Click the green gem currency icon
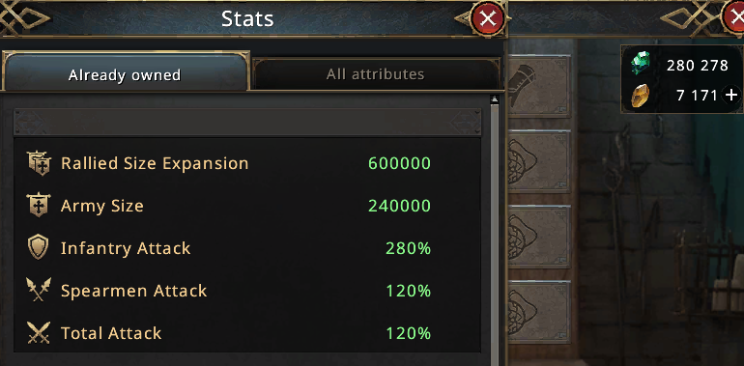Image resolution: width=744 pixels, height=366 pixels. click(641, 64)
